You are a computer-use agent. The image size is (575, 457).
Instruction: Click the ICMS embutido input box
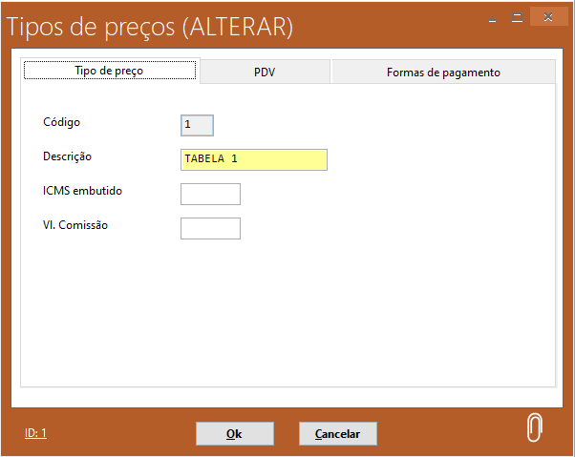click(210, 194)
